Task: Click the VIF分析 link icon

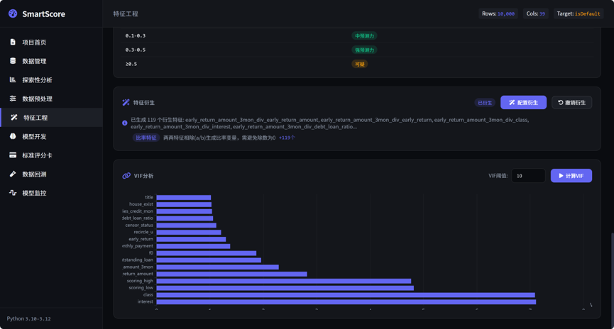Action: click(126, 176)
